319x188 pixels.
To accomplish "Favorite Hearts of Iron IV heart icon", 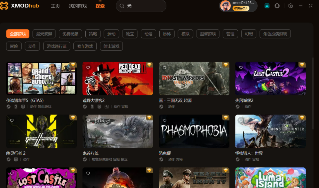I will point(165,173).
